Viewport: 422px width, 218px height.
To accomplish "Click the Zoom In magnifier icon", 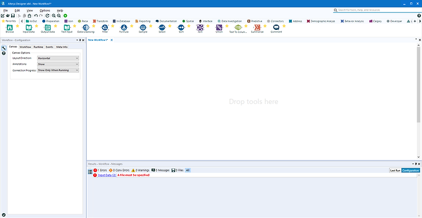I will coord(54,16).
